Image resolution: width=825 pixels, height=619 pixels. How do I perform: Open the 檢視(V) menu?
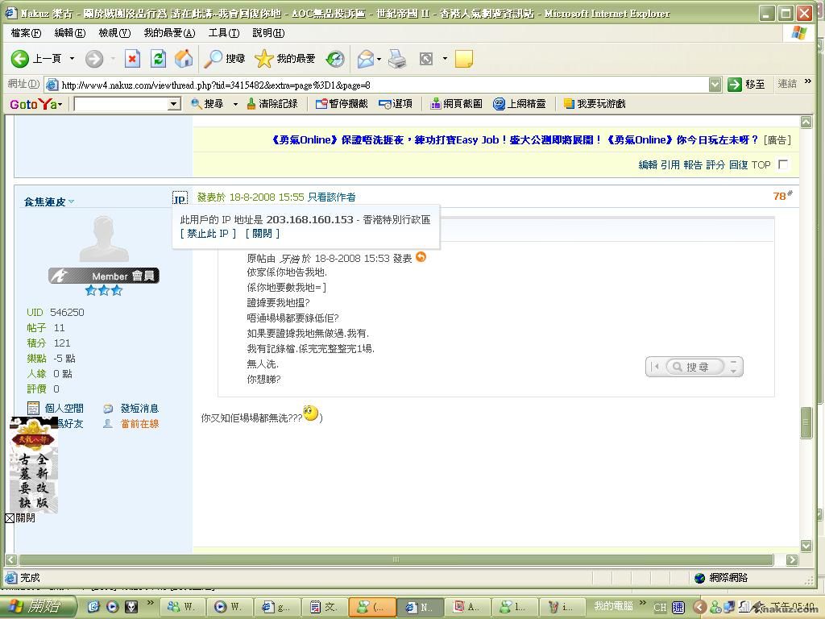pyautogui.click(x=114, y=33)
